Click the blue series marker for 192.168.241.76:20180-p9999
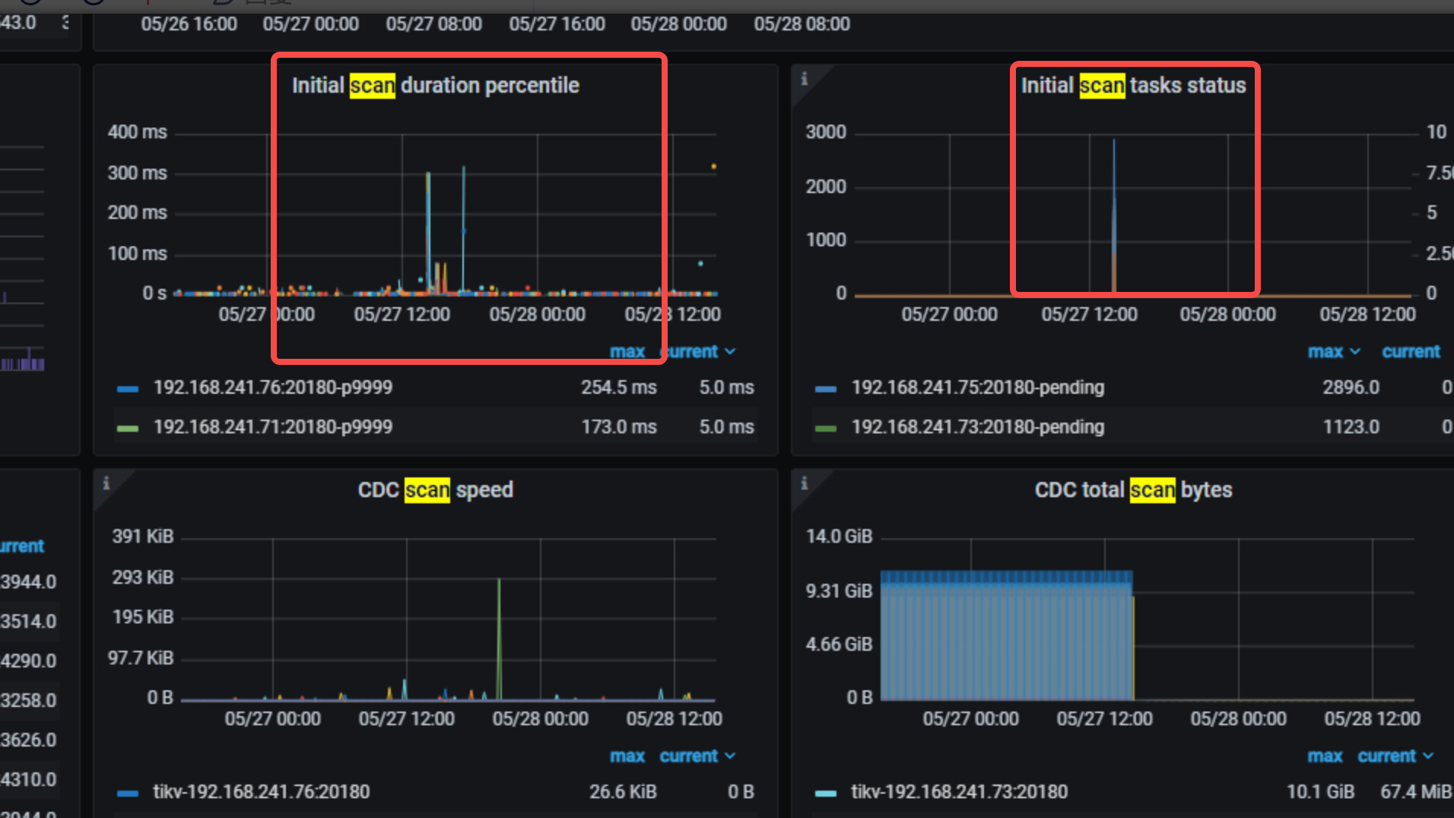This screenshot has height=818, width=1454. coord(128,388)
